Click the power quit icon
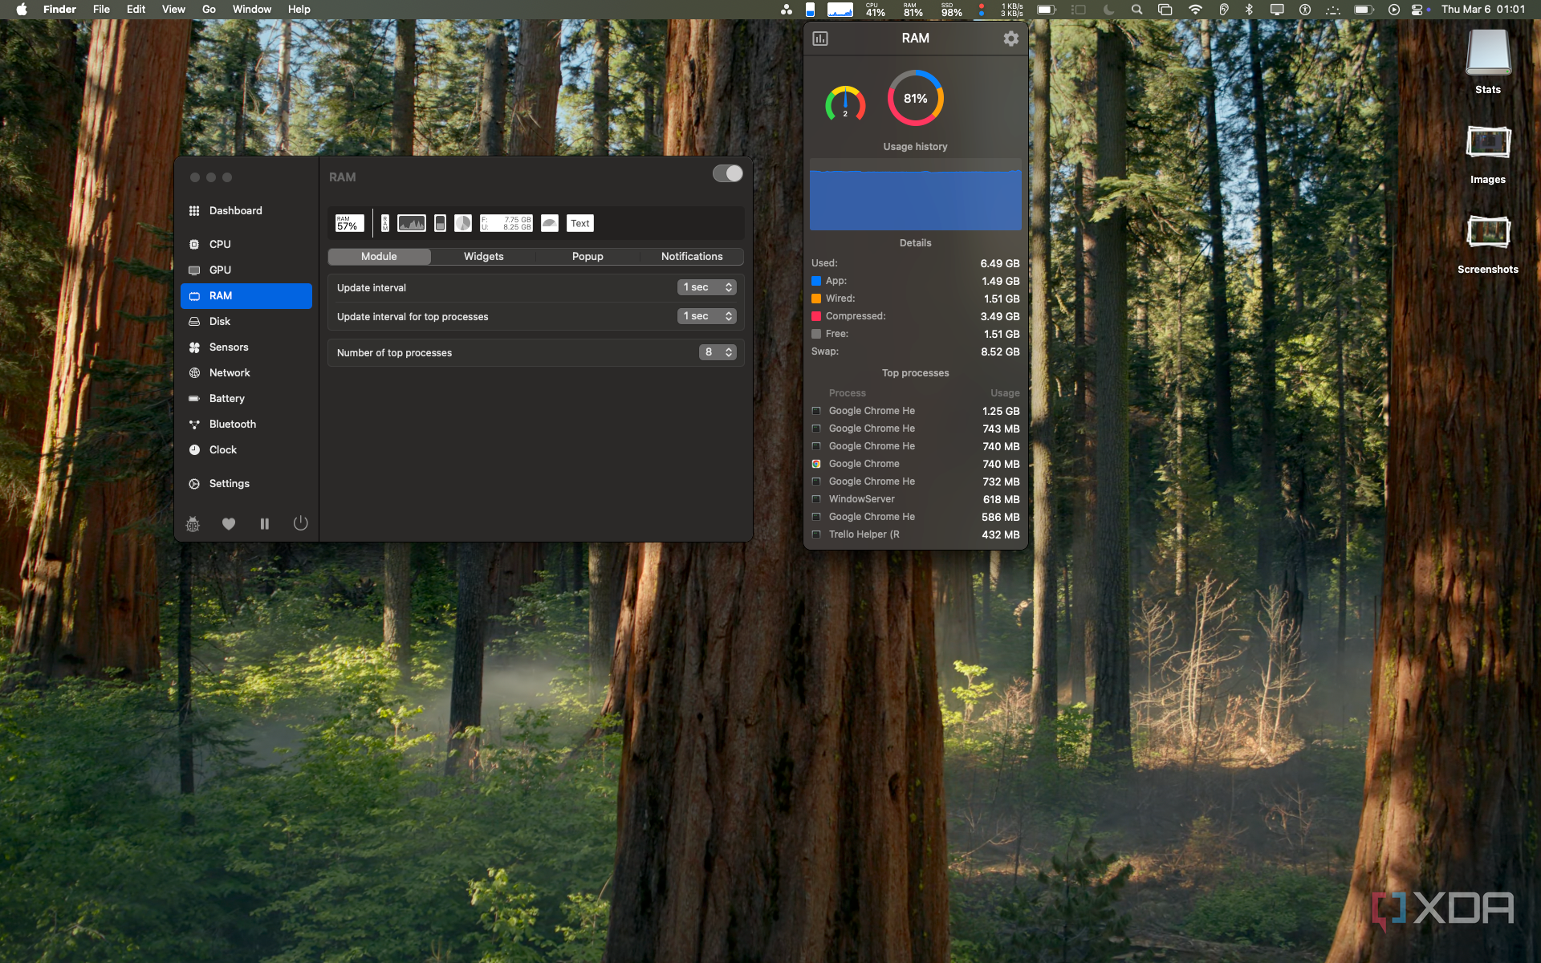1541x963 pixels. (x=300, y=523)
